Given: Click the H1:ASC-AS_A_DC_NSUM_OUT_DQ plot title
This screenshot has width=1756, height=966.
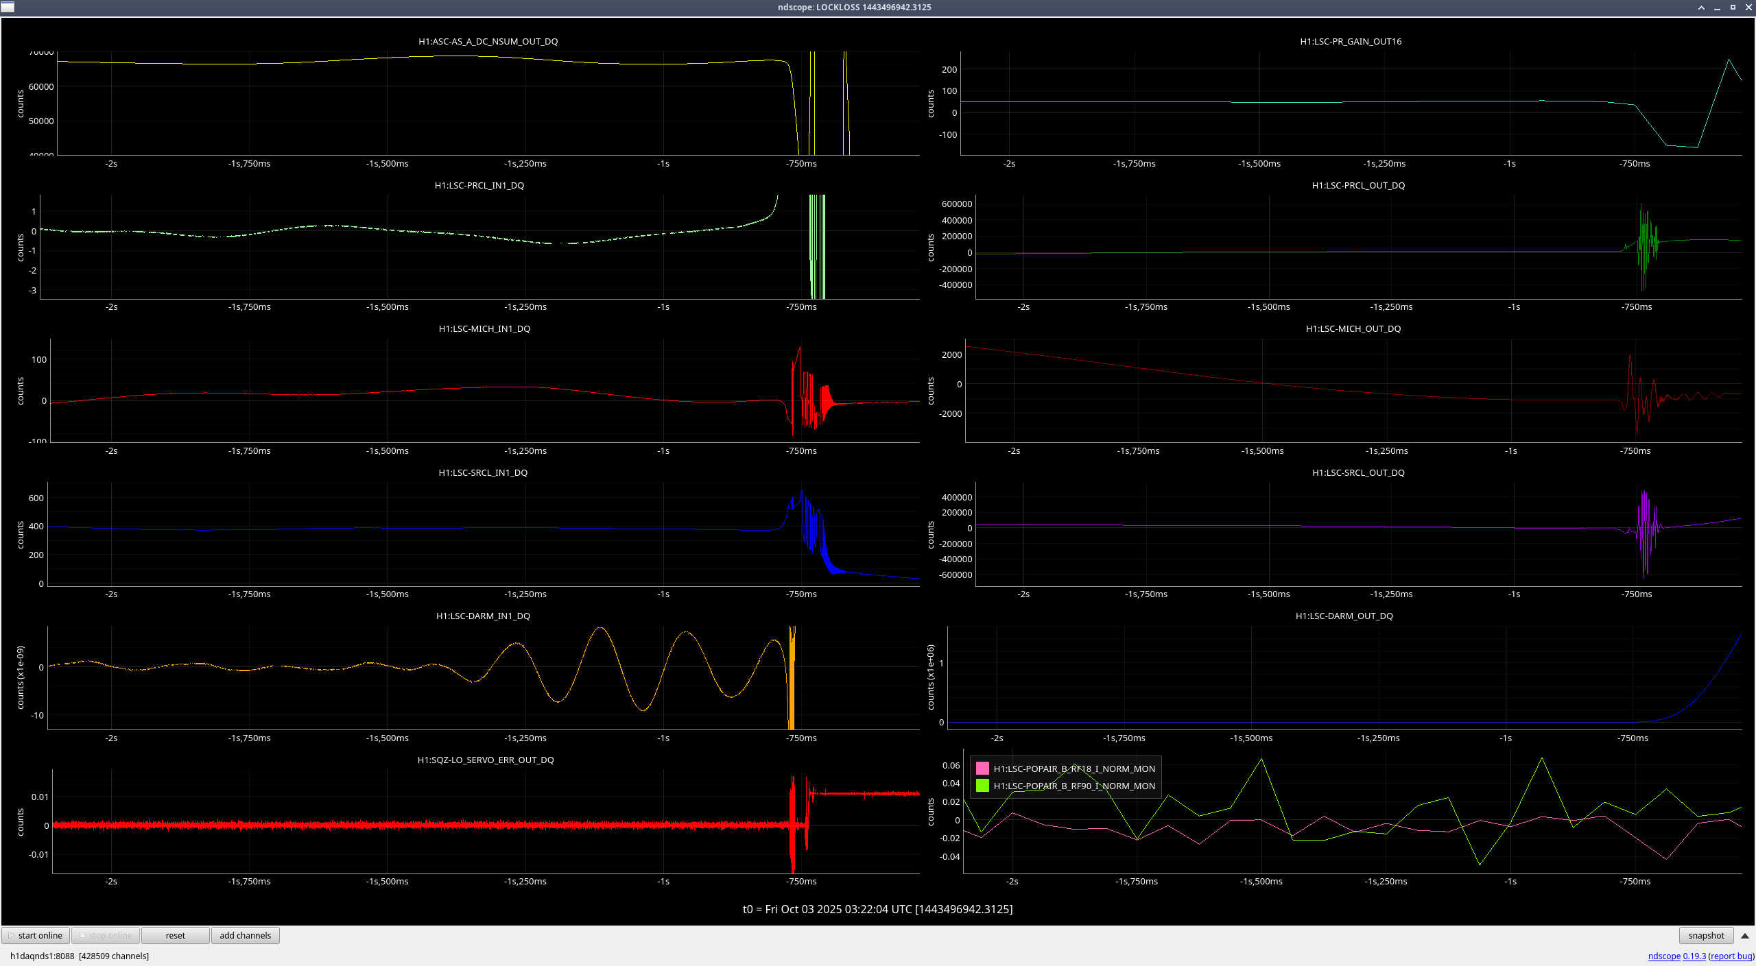Looking at the screenshot, I should (488, 41).
